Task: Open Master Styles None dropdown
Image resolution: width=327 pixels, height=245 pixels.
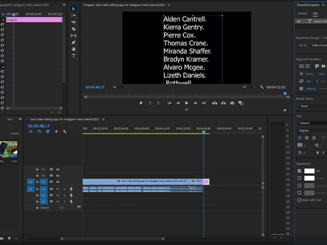Action: click(x=313, y=106)
